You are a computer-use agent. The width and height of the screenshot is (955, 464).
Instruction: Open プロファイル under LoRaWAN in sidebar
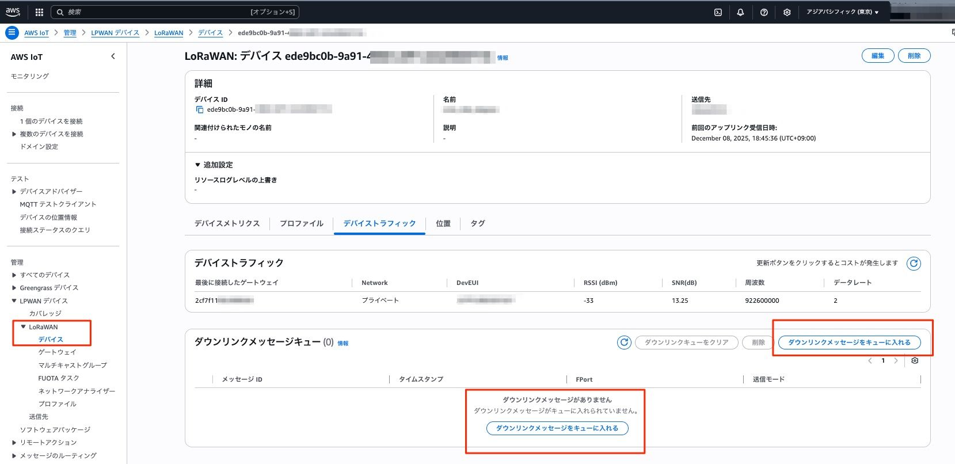[57, 404]
